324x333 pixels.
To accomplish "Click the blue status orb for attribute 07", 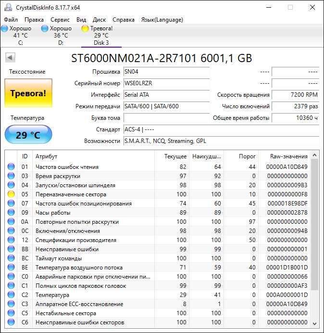I will click(11, 203).
